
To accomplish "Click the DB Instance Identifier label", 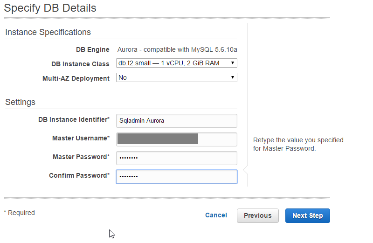I will (x=74, y=120).
